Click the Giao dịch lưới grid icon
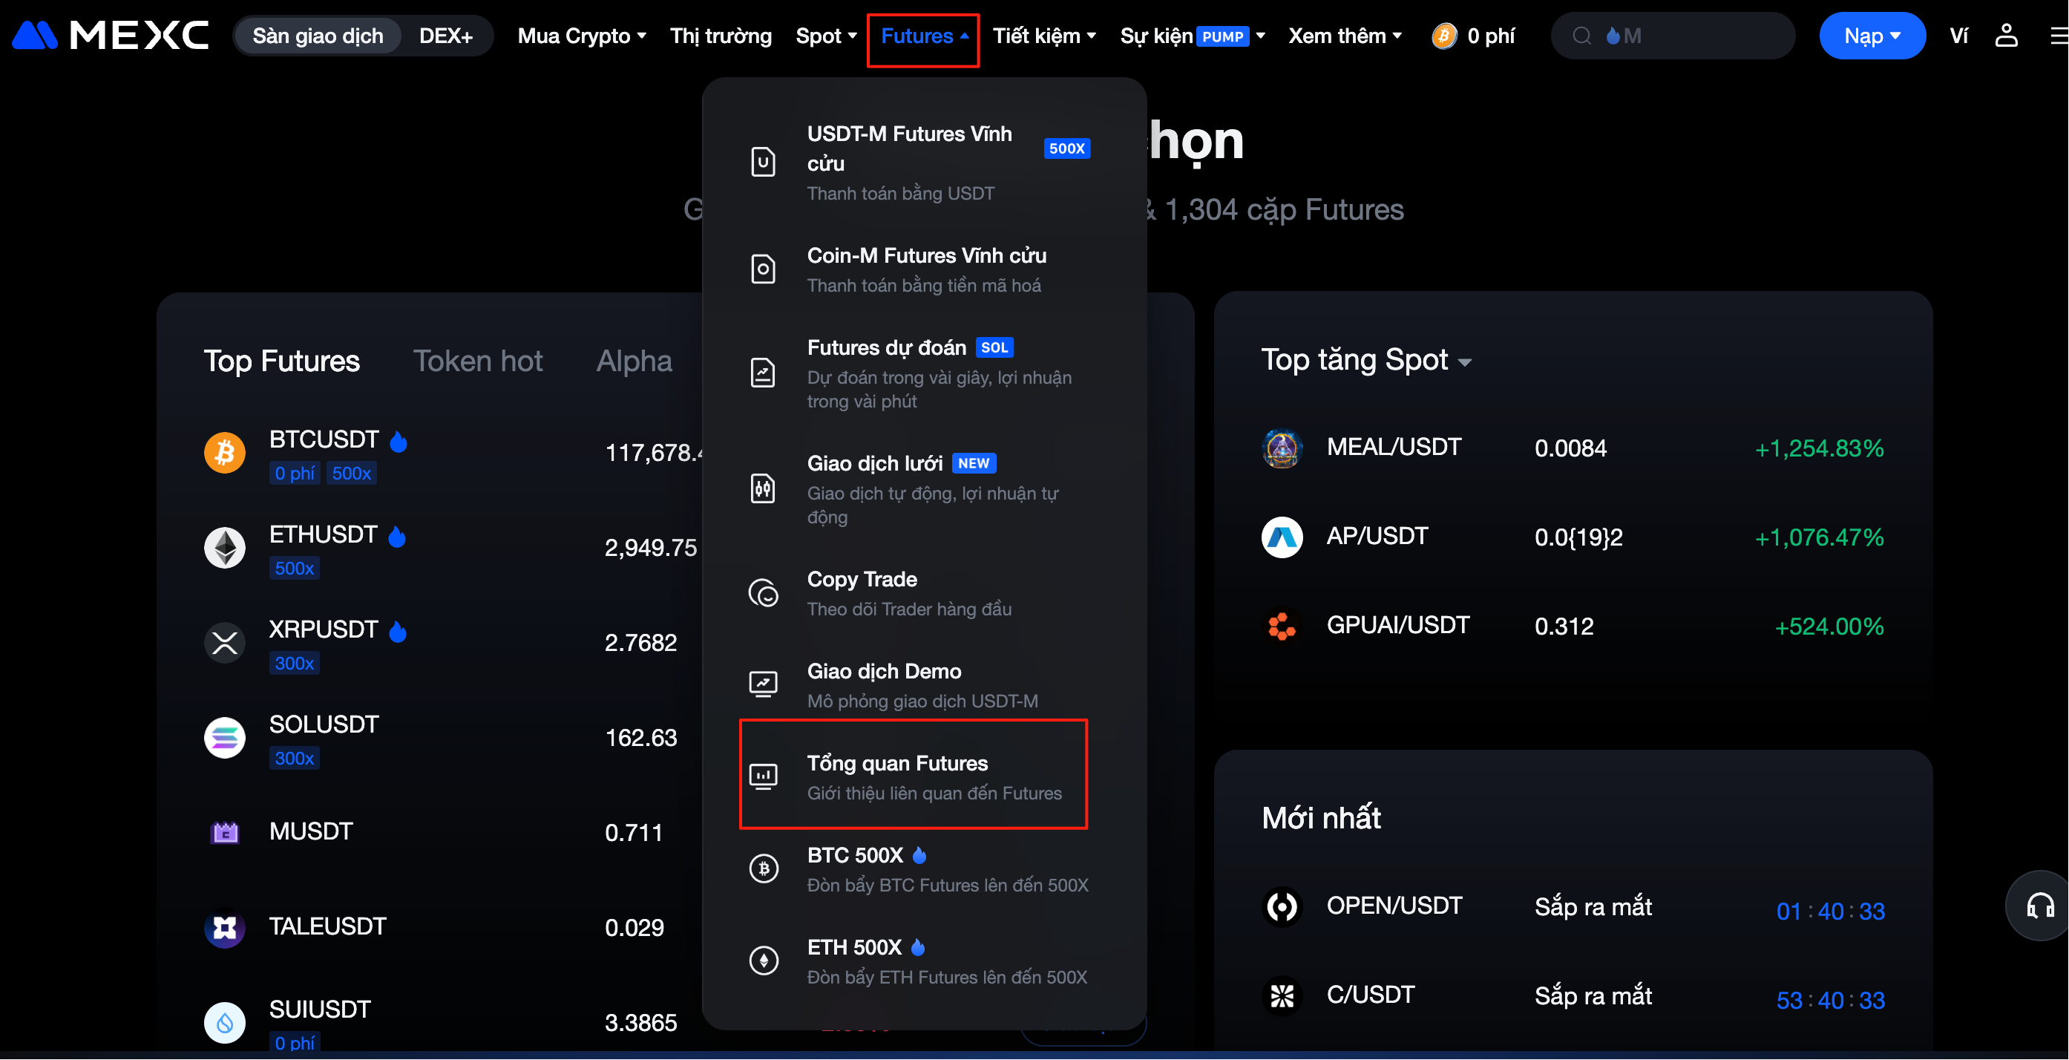2069x1060 pixels. (763, 488)
